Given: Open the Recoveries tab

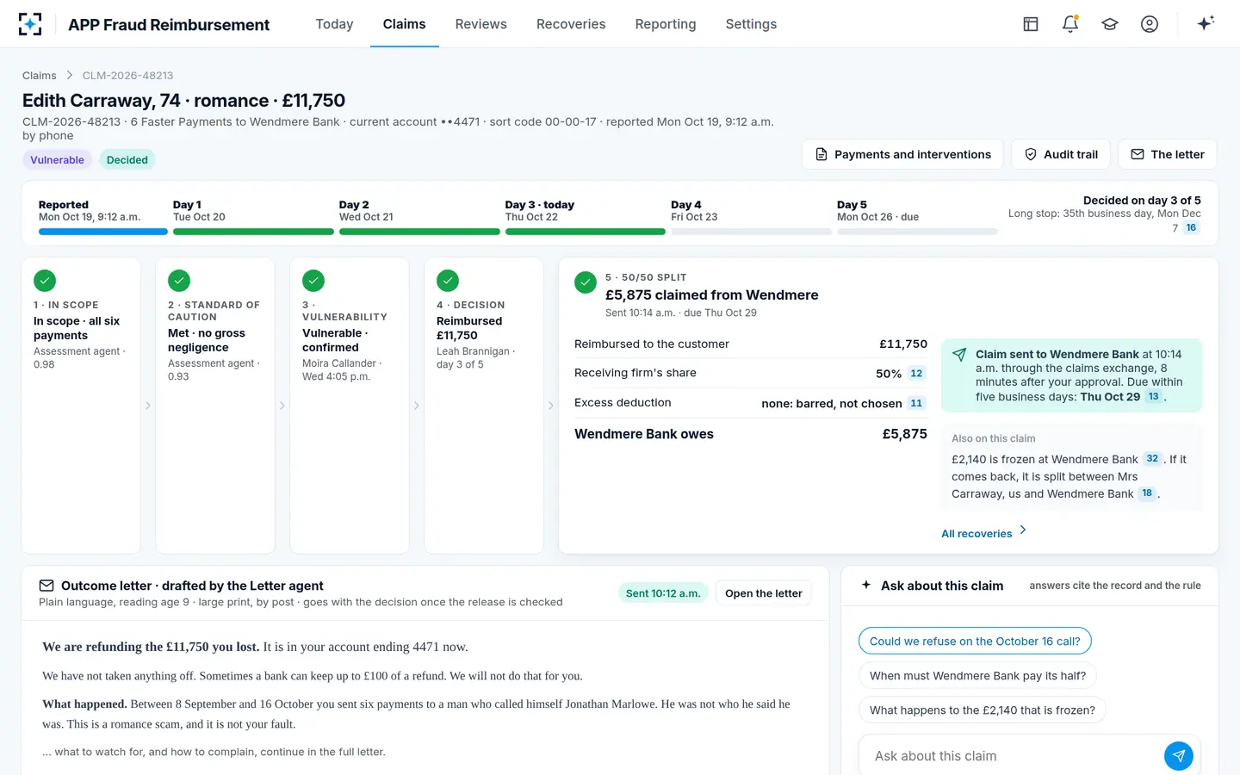Looking at the screenshot, I should (x=571, y=24).
